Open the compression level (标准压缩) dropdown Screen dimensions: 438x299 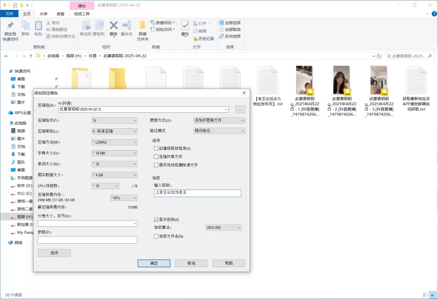click(114, 131)
